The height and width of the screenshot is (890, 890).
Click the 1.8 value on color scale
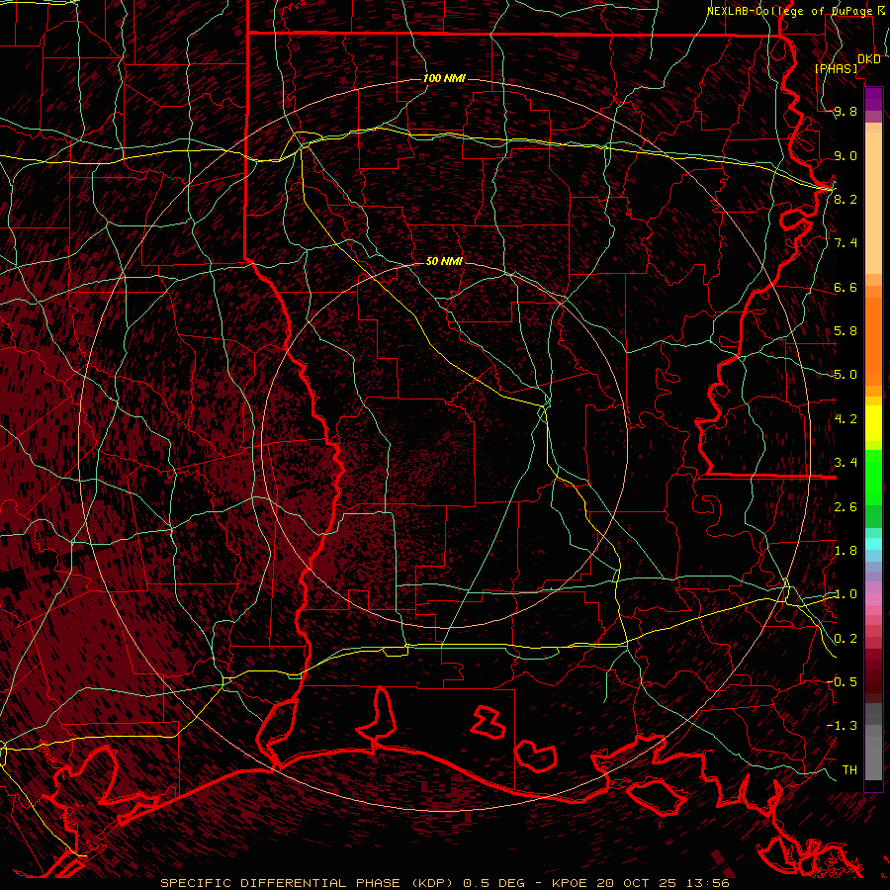pos(845,551)
